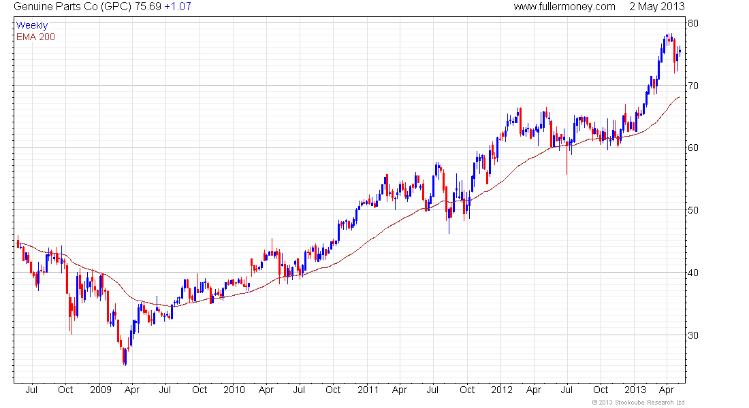Click the last 'Apr' label before 2013's end
The height and width of the screenshot is (408, 749).
[x=667, y=390]
